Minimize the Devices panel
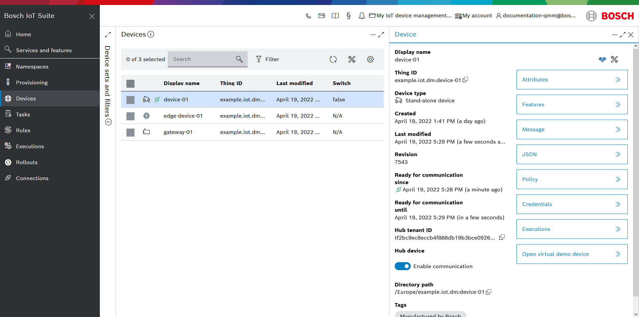Viewport: 639px width, 317px height. 373,35
